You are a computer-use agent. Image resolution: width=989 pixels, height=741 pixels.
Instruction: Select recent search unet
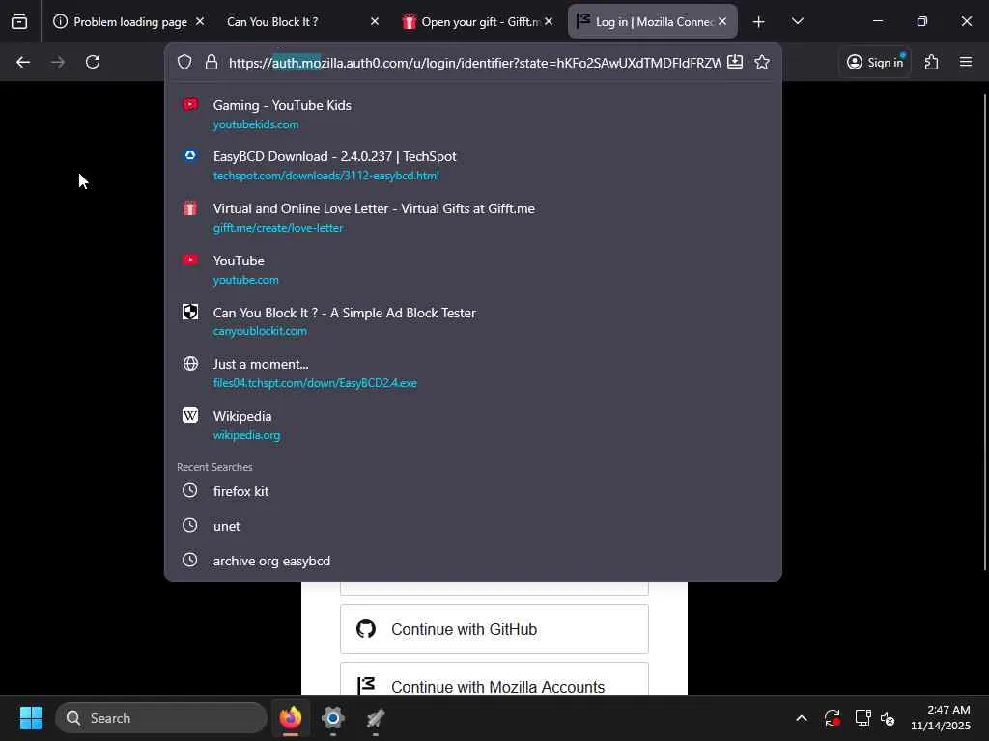tap(473, 526)
